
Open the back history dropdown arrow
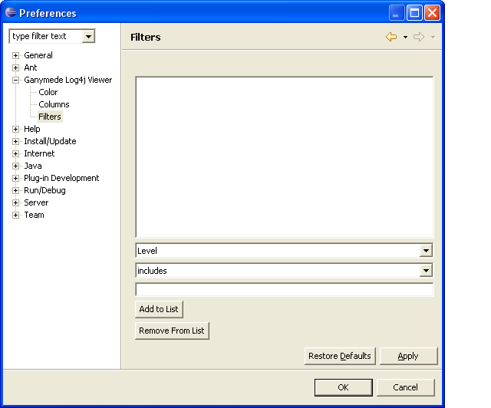405,38
